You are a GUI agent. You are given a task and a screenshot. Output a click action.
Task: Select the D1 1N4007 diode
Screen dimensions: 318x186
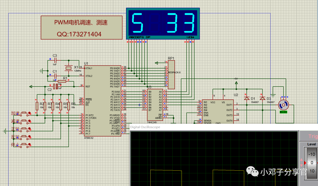click(x=247, y=98)
